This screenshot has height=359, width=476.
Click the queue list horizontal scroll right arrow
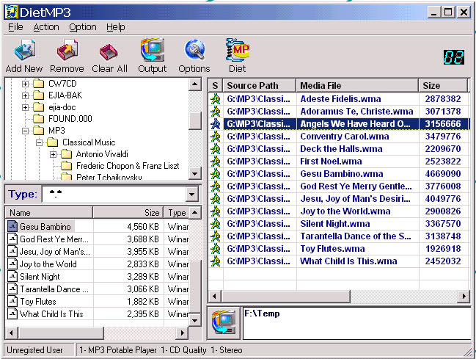(x=464, y=296)
